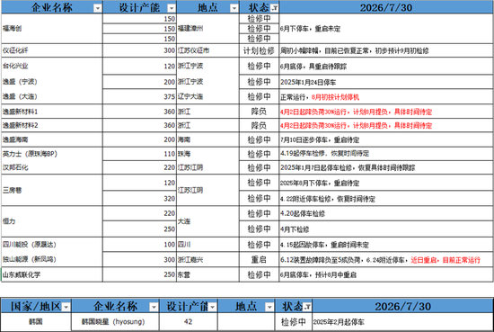Select the 仪征化纤 capacity cell showing 300
The image size is (494, 332).
(x=139, y=50)
